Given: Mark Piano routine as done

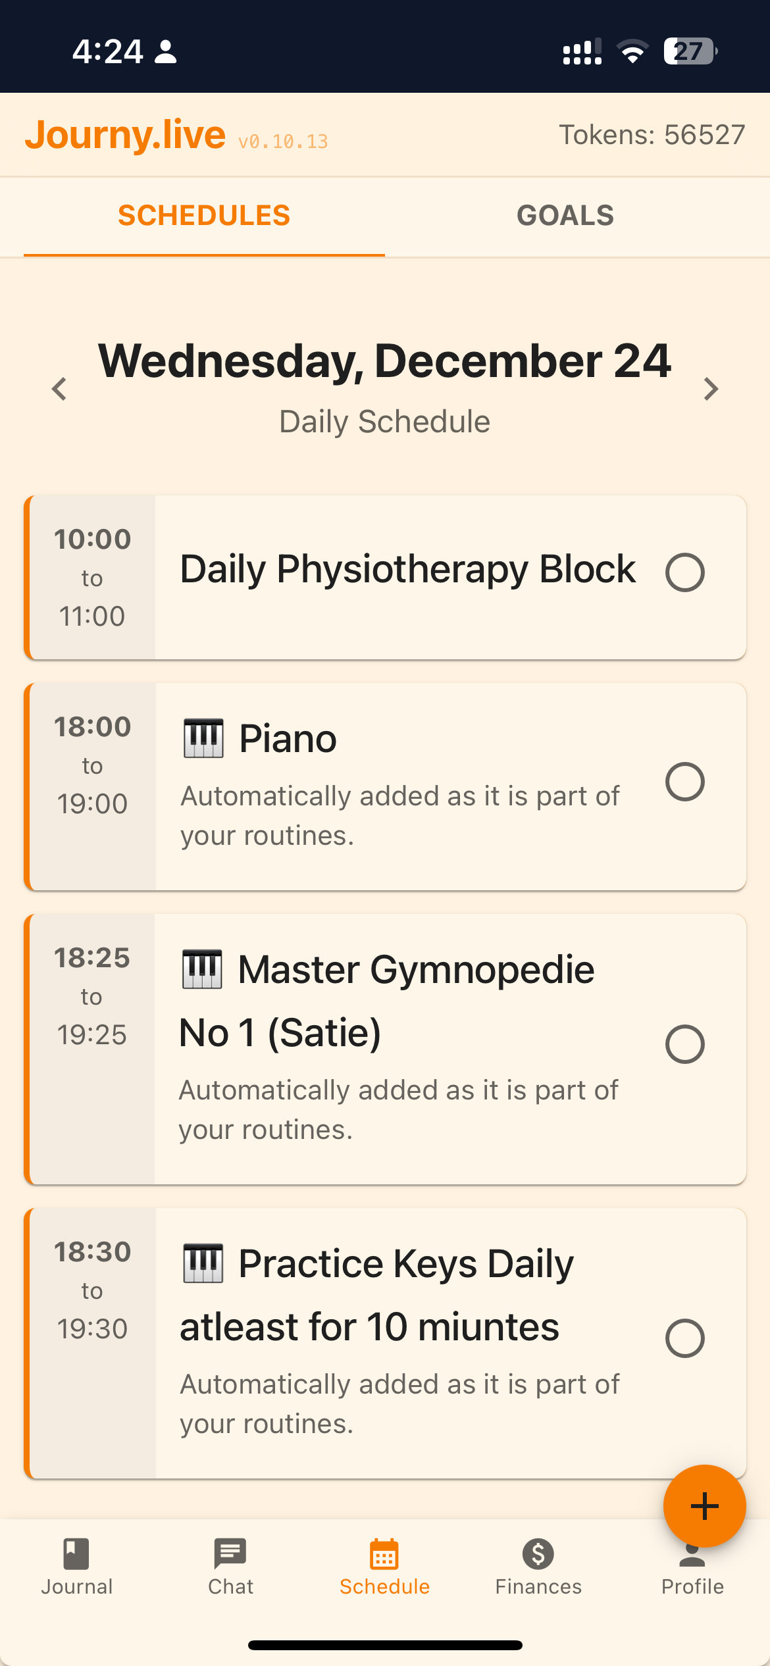Looking at the screenshot, I should [684, 782].
